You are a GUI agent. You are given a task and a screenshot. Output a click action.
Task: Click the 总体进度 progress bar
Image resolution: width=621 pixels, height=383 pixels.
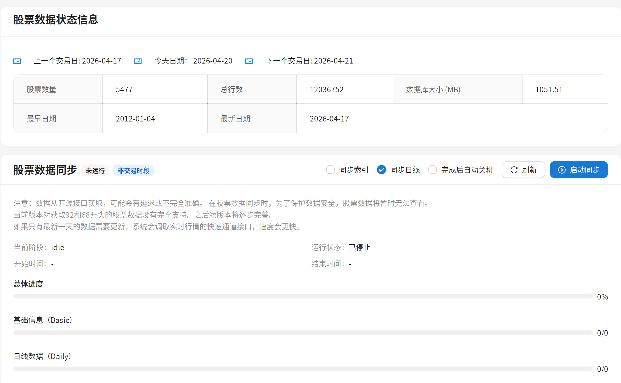click(303, 296)
